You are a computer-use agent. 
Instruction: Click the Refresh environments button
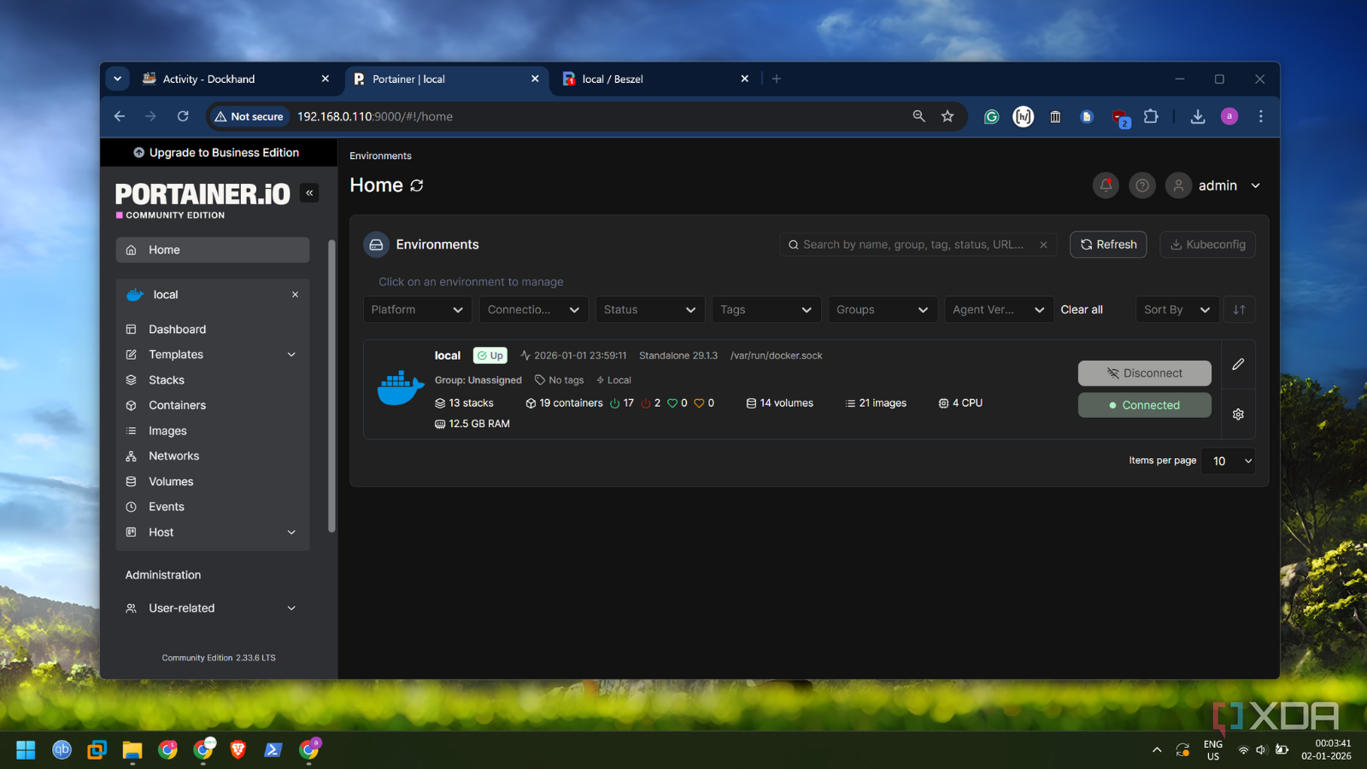point(1108,244)
